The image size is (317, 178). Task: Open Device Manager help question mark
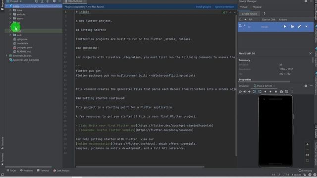[264, 14]
